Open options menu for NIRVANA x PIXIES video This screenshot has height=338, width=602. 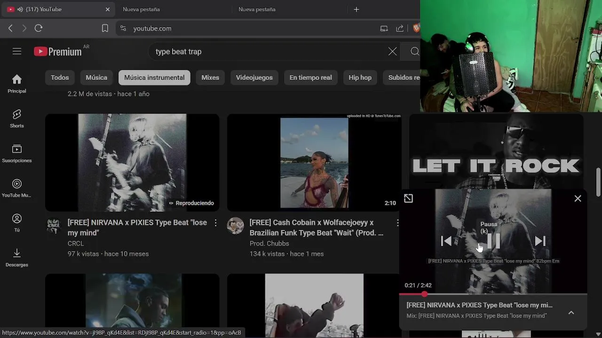215,223
